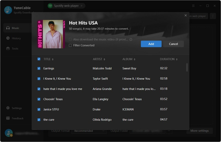Open the hamburger menu icon in title bar
Screen dimensions: 221x142
click(x=193, y=6)
